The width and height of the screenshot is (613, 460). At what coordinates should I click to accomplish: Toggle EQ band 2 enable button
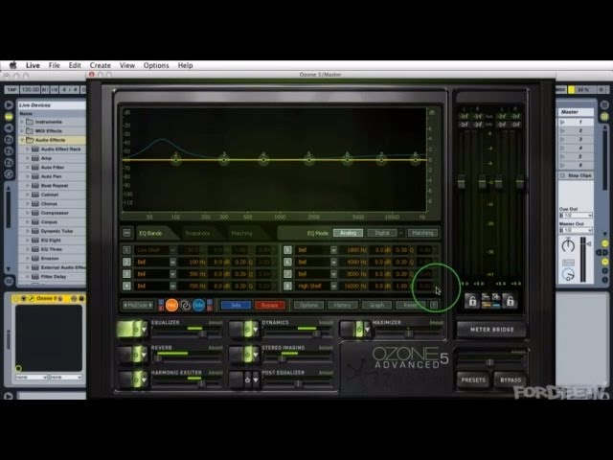tap(126, 262)
